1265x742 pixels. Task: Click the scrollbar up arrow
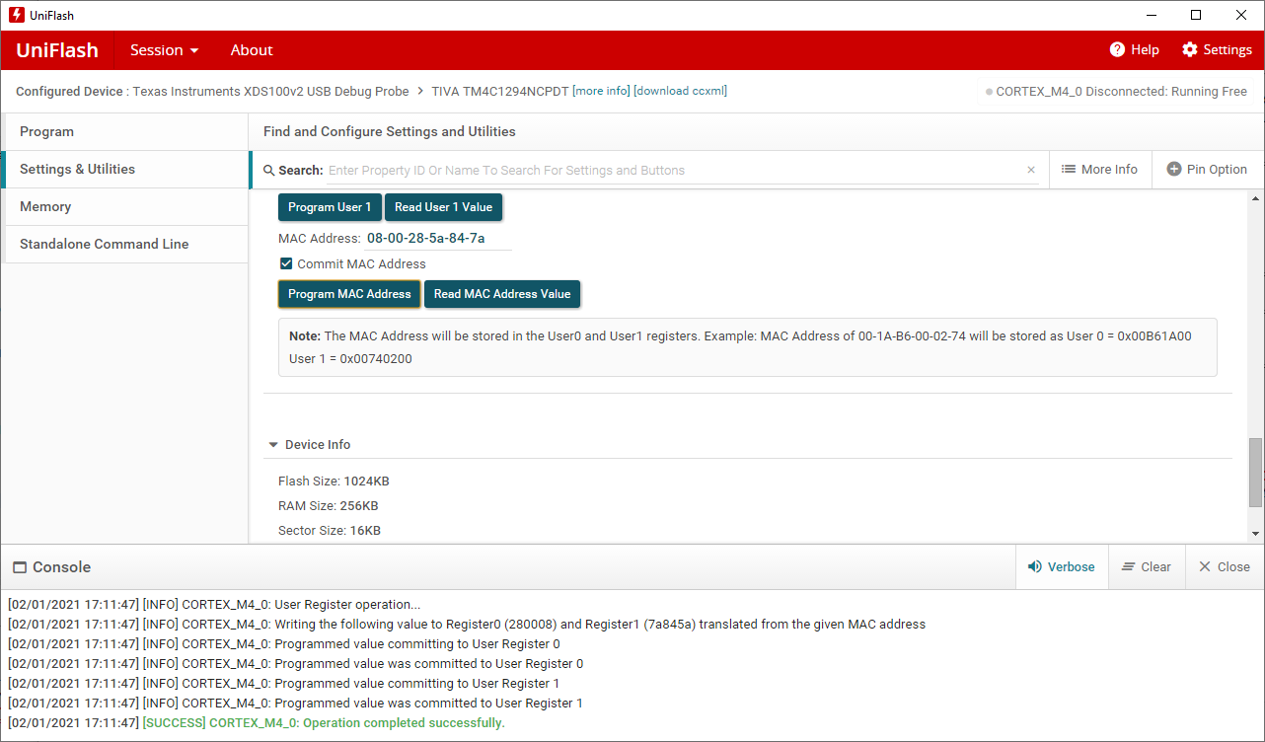[x=1255, y=196]
